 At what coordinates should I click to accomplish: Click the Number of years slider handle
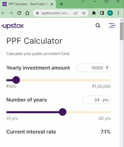pos(63,112)
